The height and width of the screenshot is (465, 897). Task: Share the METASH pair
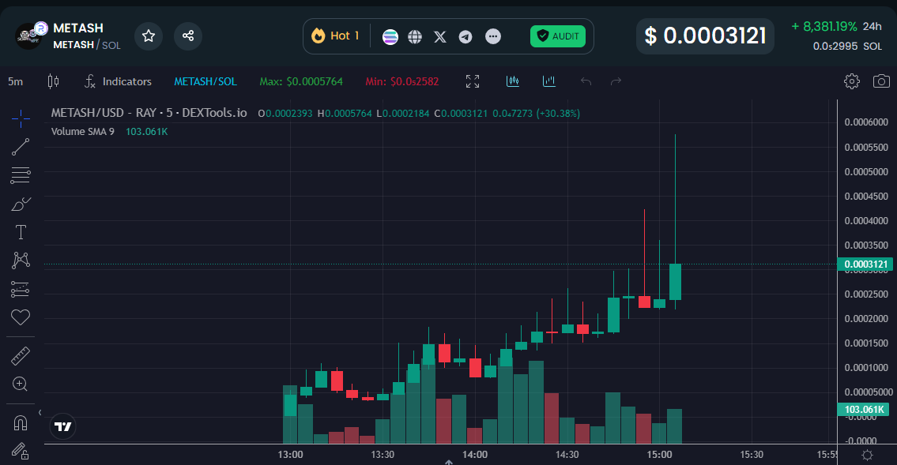pyautogui.click(x=187, y=36)
